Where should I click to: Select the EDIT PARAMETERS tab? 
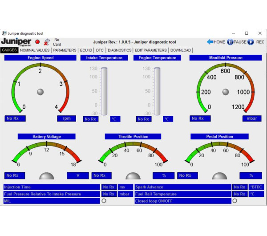click(x=151, y=50)
